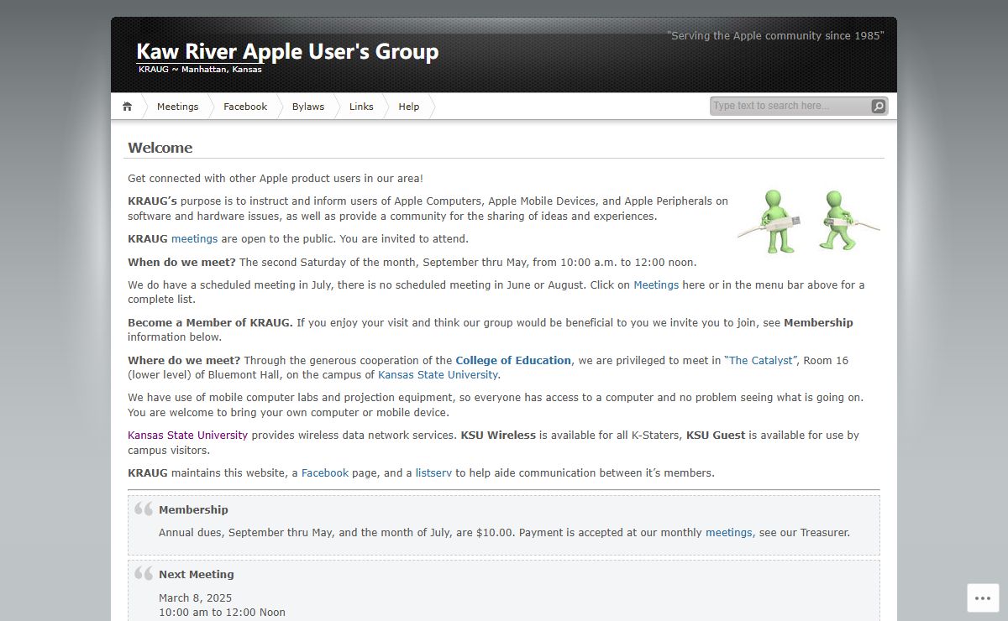Select the 'March 8, 2025' date text
The image size is (1008, 621).
[x=195, y=598]
